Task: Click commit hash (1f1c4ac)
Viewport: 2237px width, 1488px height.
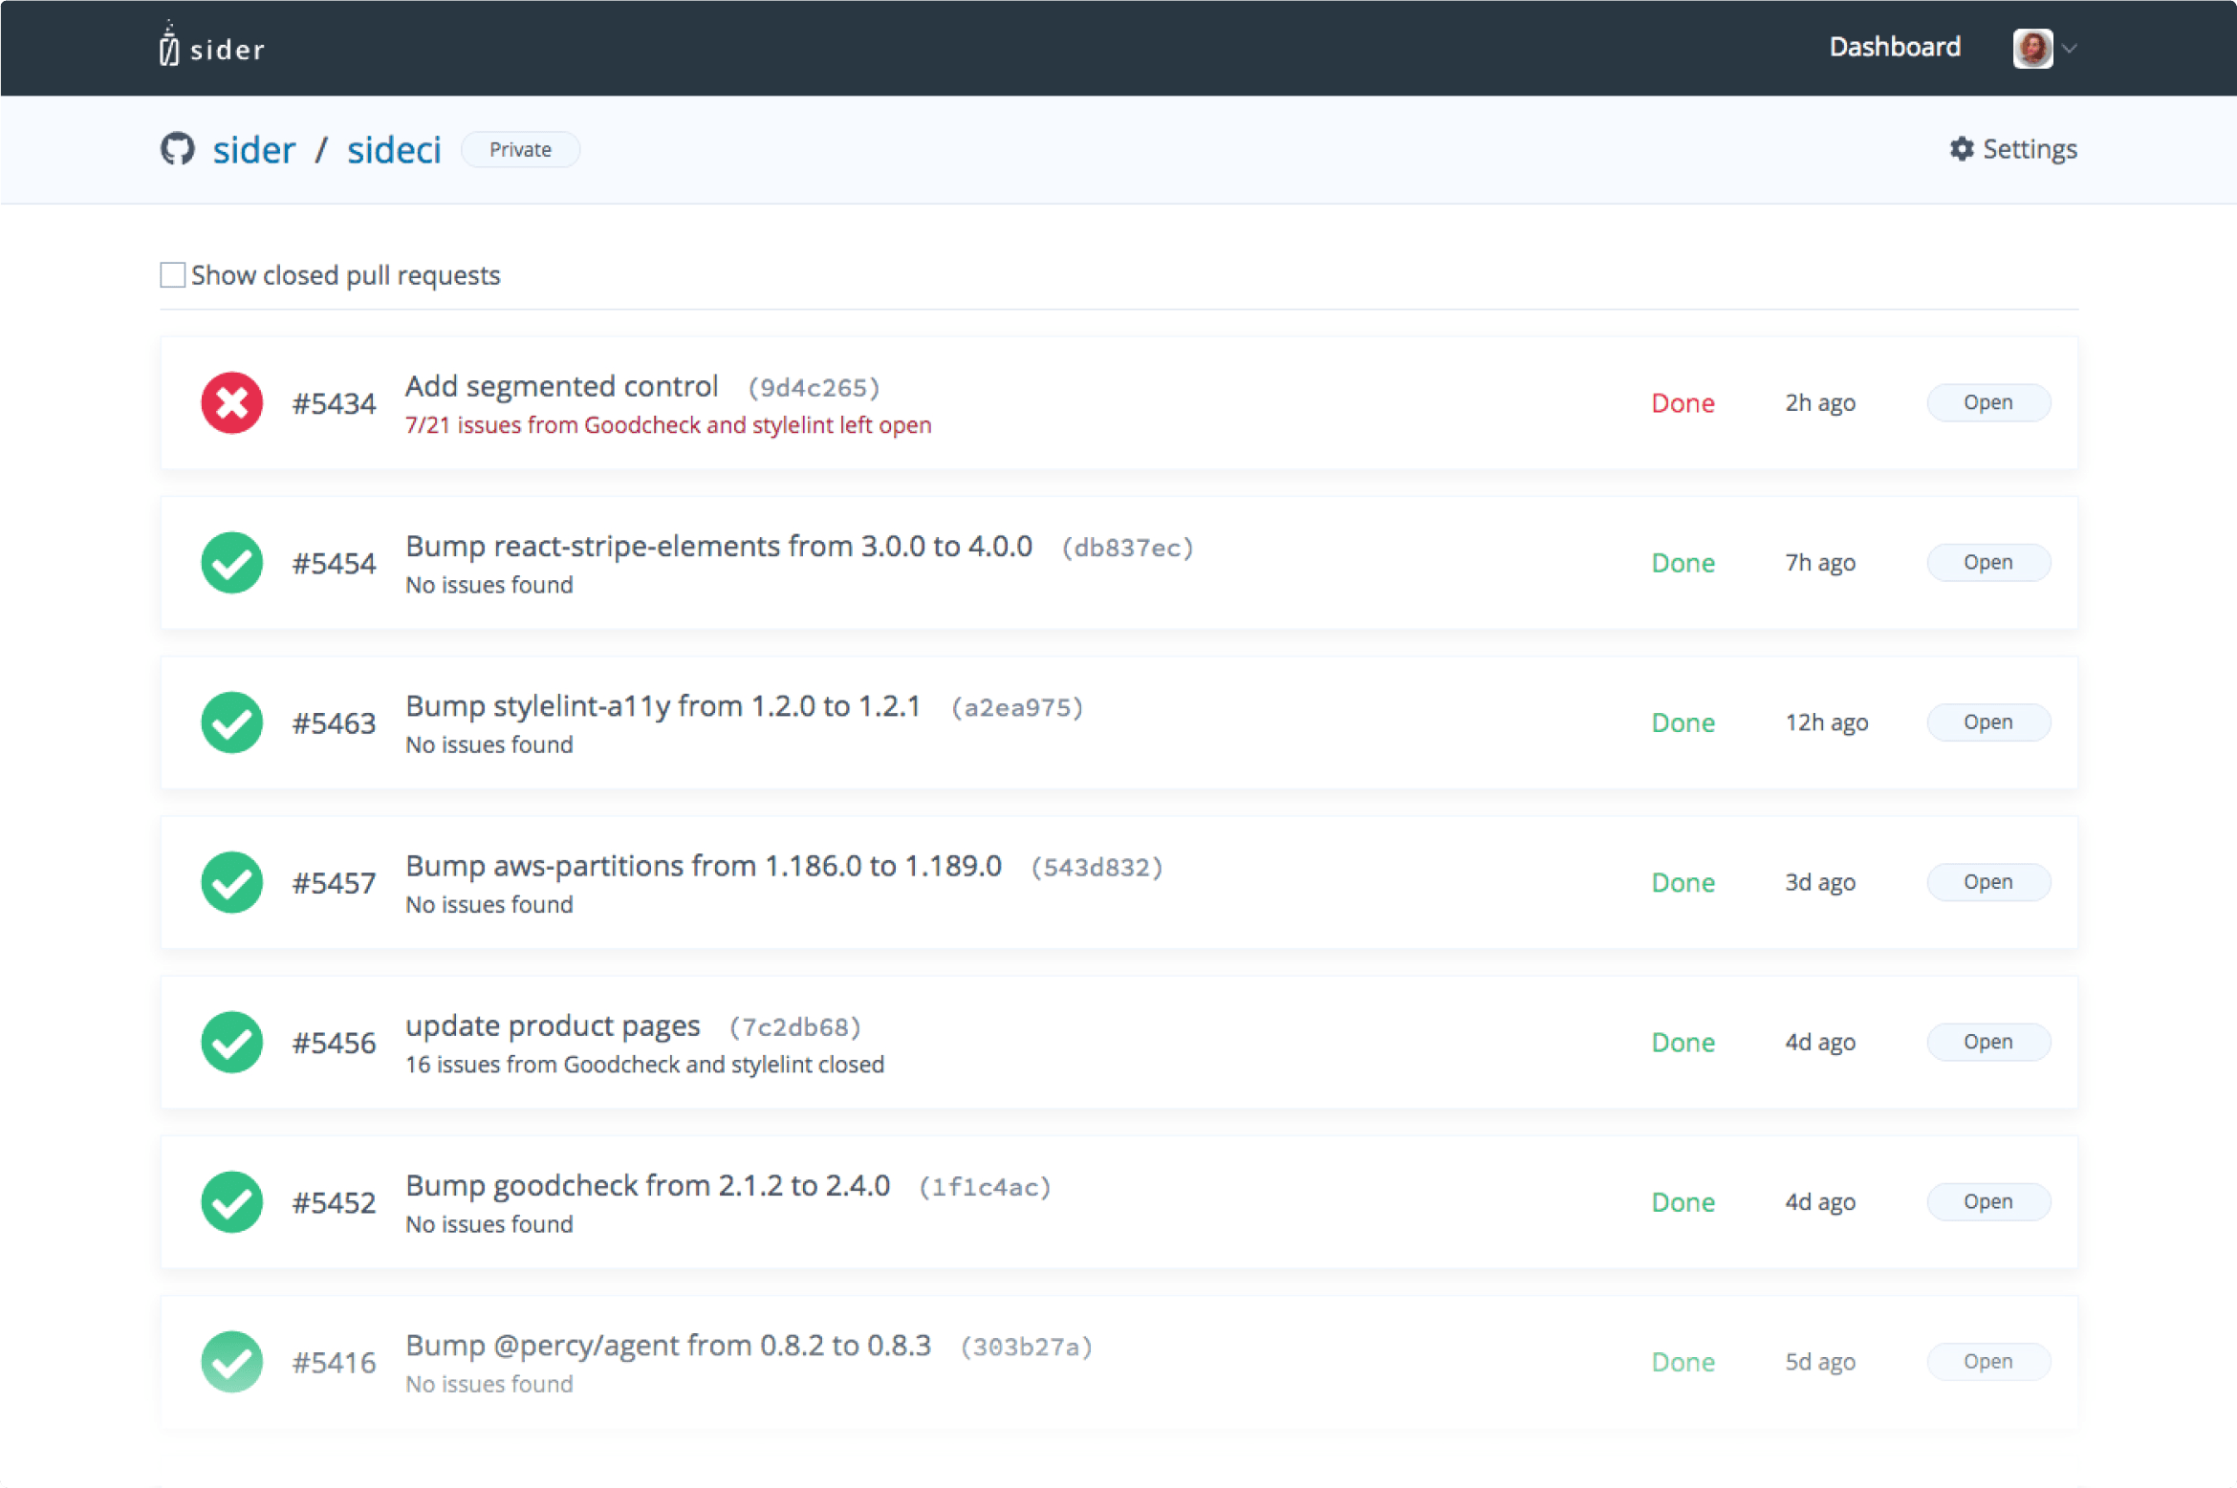Action: click(986, 1186)
